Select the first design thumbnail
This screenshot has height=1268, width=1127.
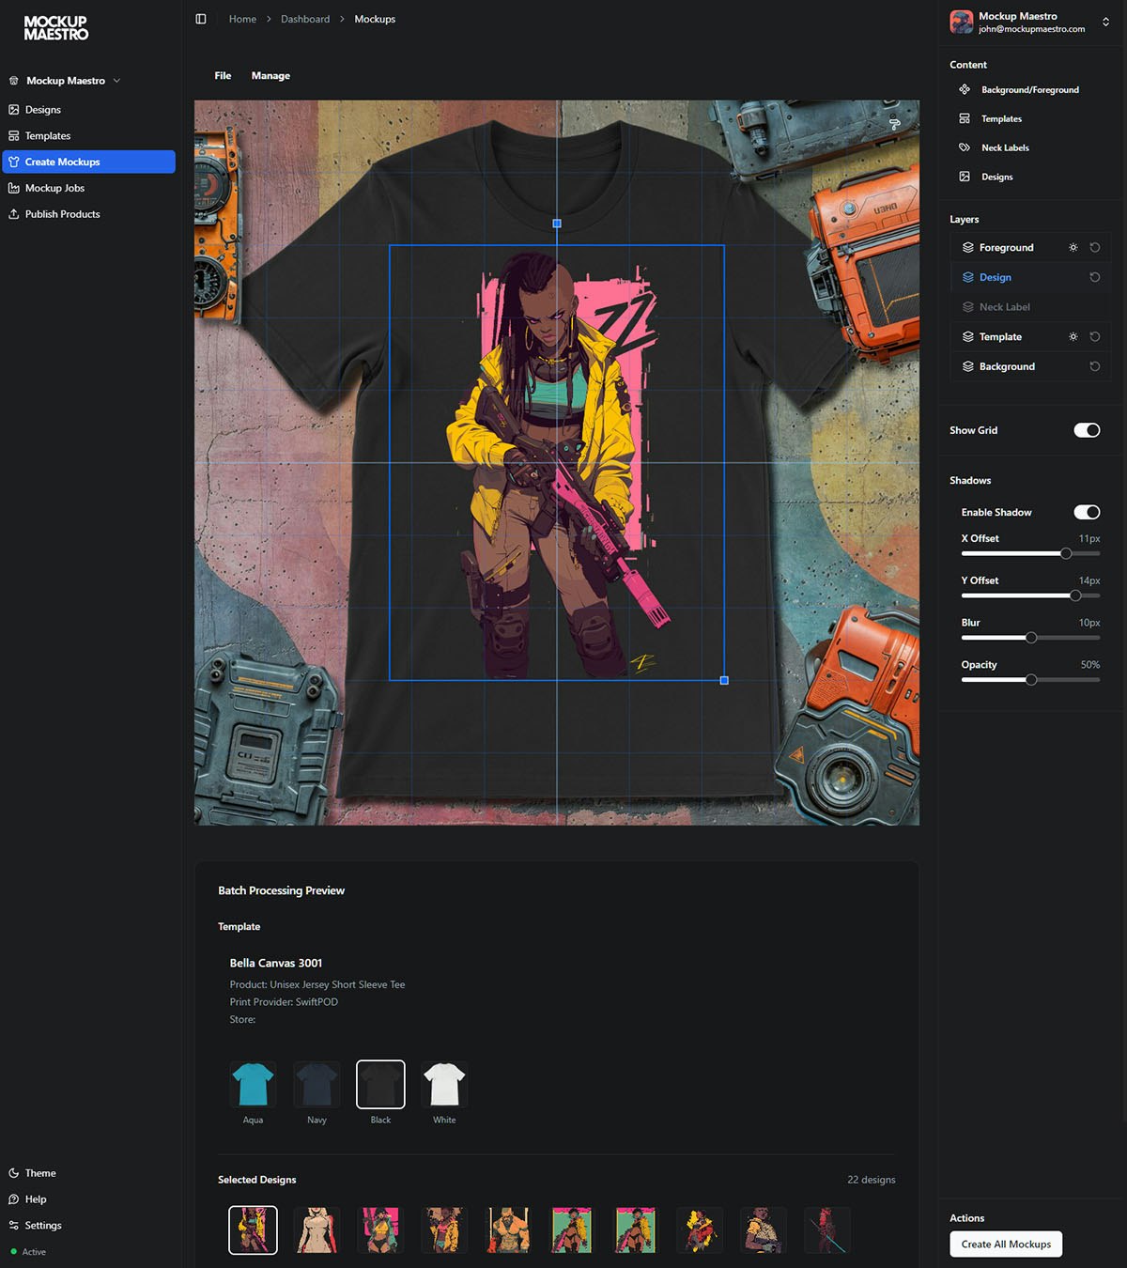coord(253,1230)
